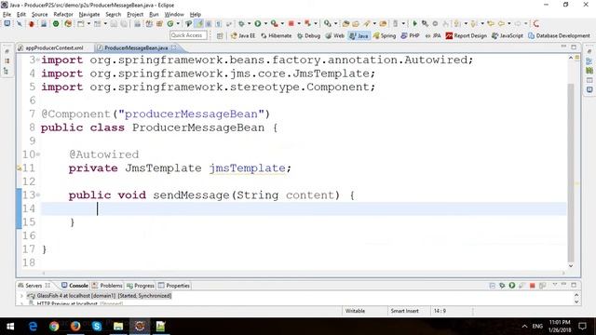Click the red C-shaped icon at toolbar end
Viewport: 596px width, 335px height.
[x=536, y=23]
